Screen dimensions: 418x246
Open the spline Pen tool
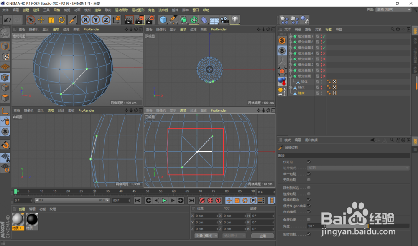pyautogui.click(x=173, y=20)
